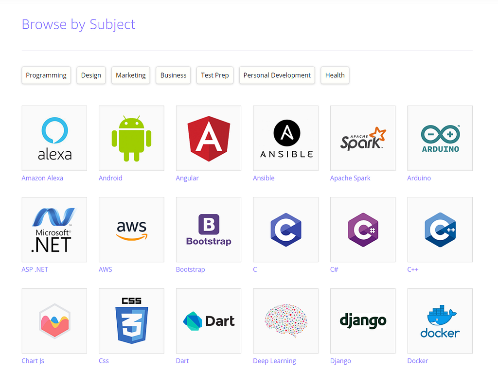
Task: Open the CSS3 shield logo
Action: [131, 321]
